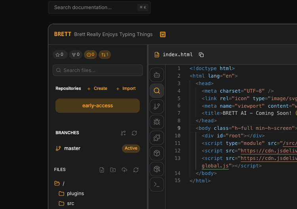Click the Create repository link

tap(97, 89)
